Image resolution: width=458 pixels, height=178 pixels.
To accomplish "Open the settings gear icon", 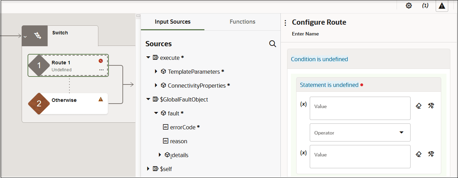I will click(409, 6).
